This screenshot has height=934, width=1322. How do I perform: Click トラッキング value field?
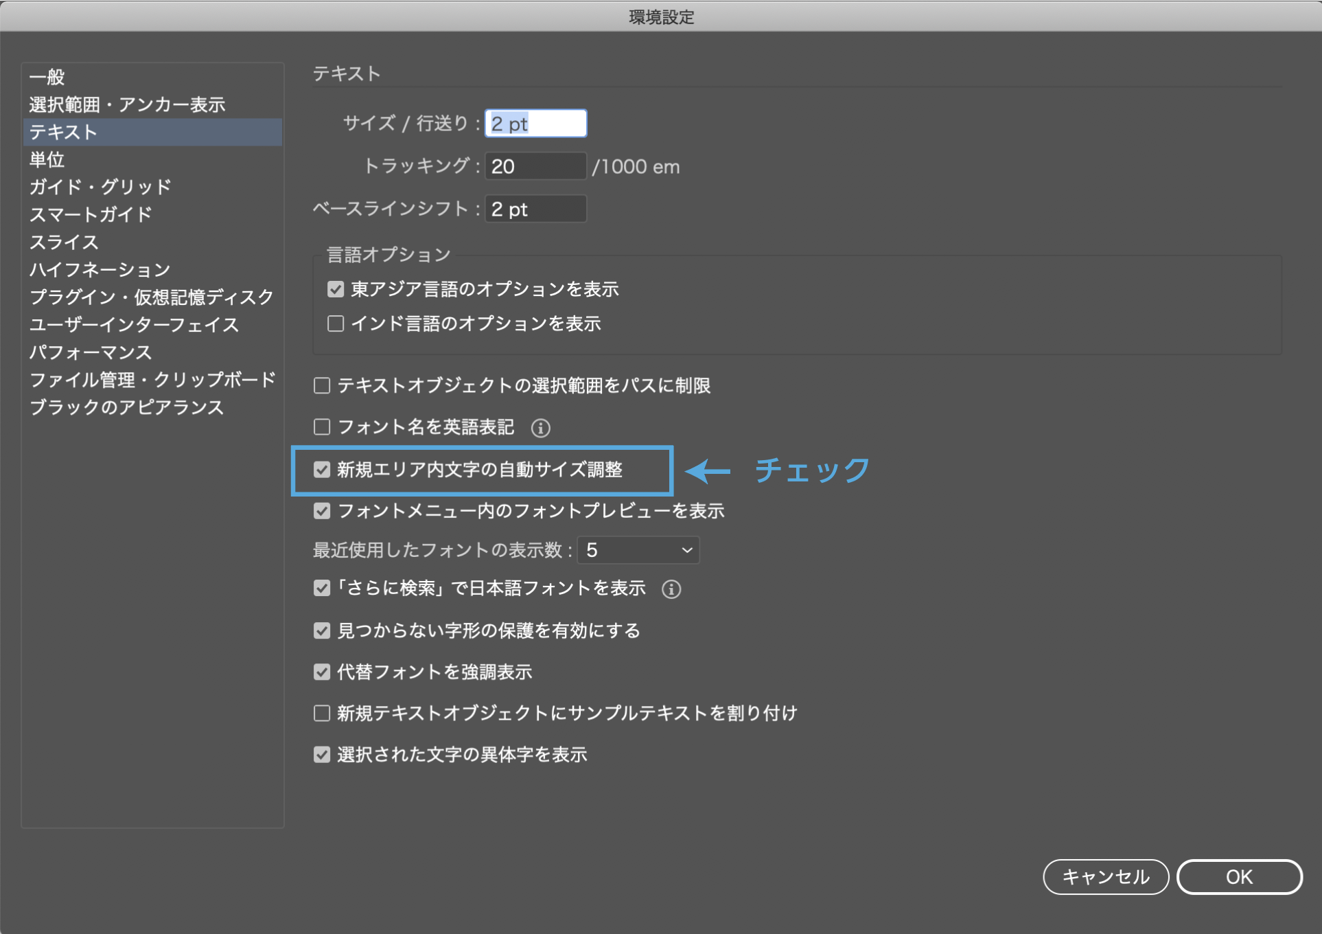coord(536,166)
